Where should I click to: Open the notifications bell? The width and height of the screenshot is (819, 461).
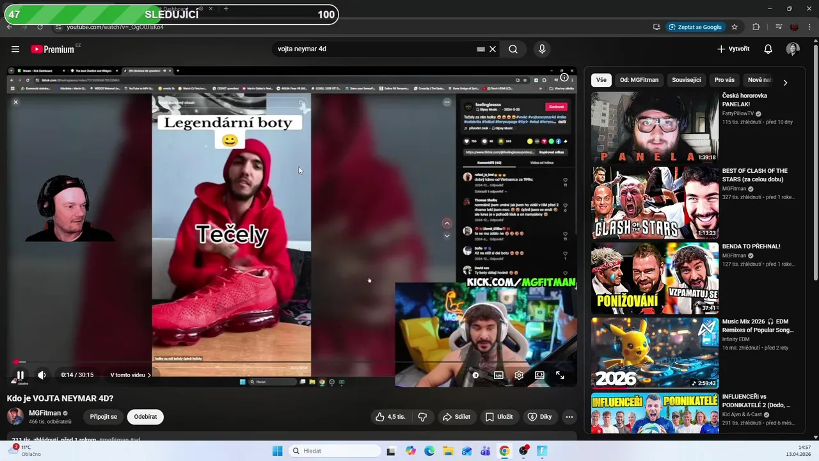click(768, 49)
